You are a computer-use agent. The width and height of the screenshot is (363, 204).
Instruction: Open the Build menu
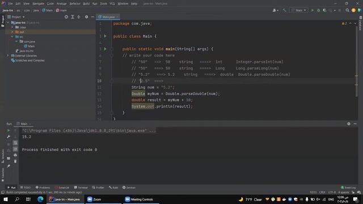[x=86, y=3]
